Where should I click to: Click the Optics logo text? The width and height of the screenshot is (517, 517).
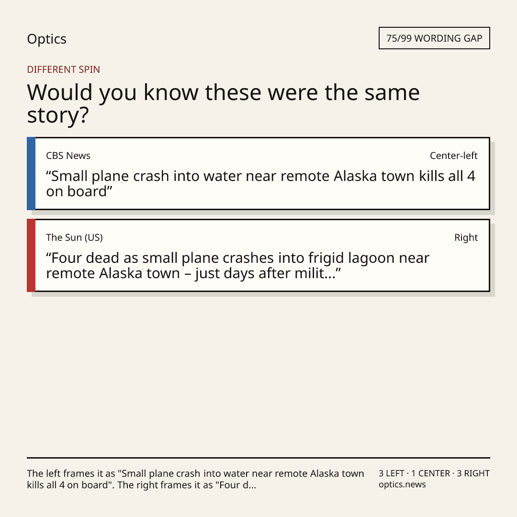(x=46, y=39)
